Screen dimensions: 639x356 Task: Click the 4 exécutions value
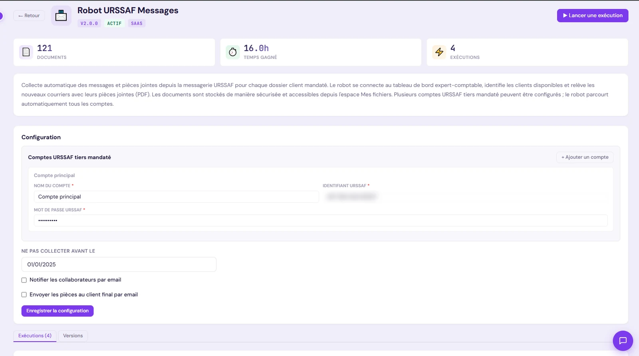coord(453,48)
